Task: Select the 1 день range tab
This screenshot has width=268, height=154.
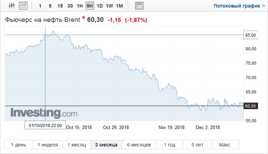Action: 19,145
